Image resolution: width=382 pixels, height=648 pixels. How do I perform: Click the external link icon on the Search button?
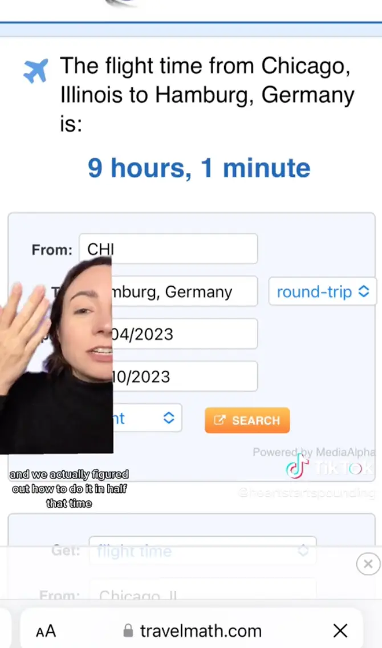click(220, 420)
